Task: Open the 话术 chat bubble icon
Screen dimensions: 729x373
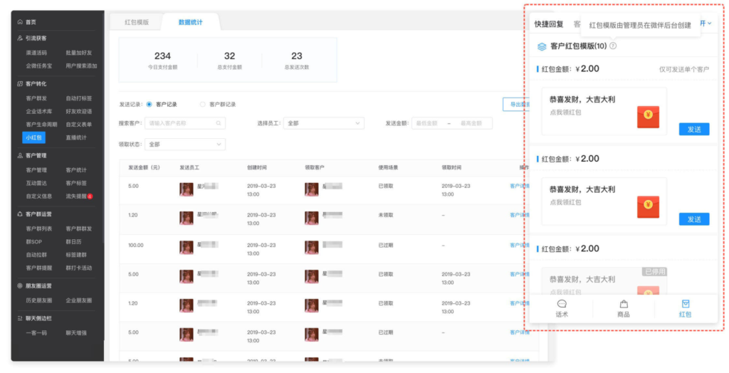Action: coord(562,304)
